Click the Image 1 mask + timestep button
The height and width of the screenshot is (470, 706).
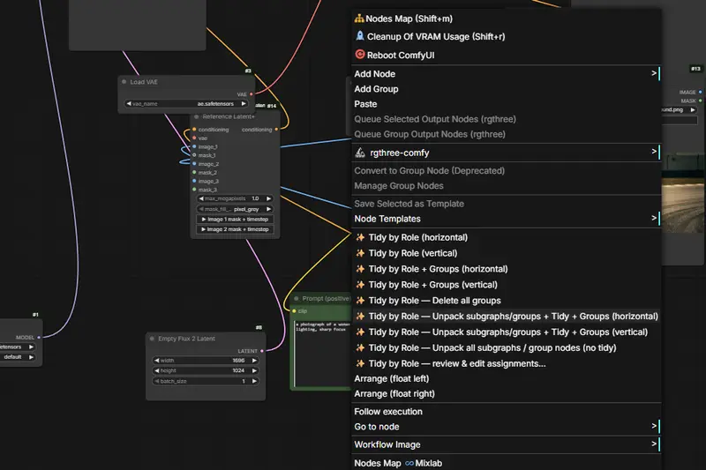pos(235,220)
